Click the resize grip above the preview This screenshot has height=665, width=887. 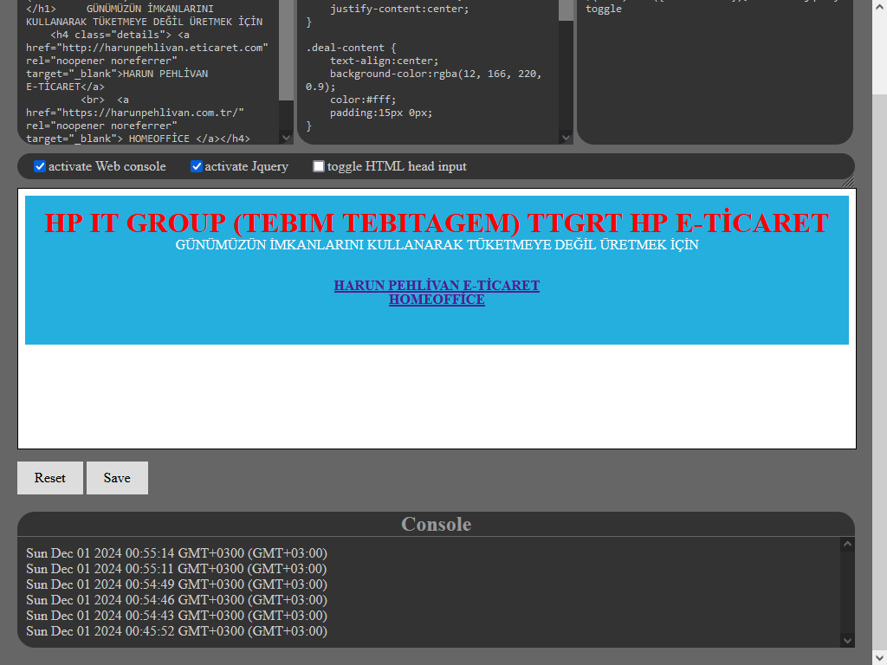point(848,180)
